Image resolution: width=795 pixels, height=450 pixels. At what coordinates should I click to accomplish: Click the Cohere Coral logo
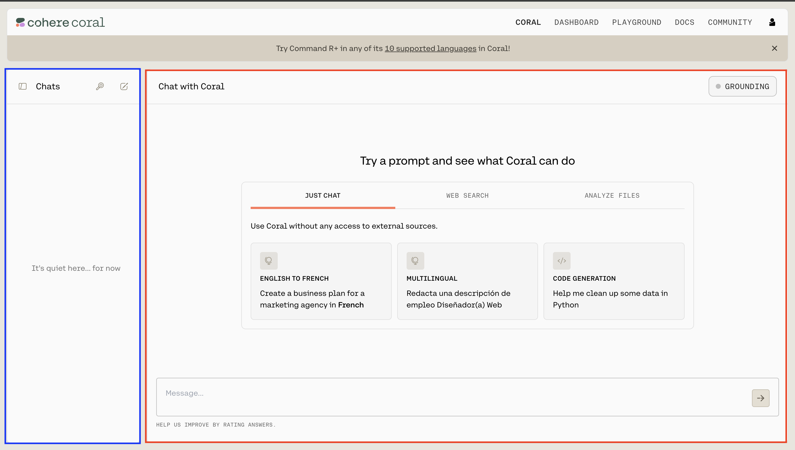tap(60, 22)
